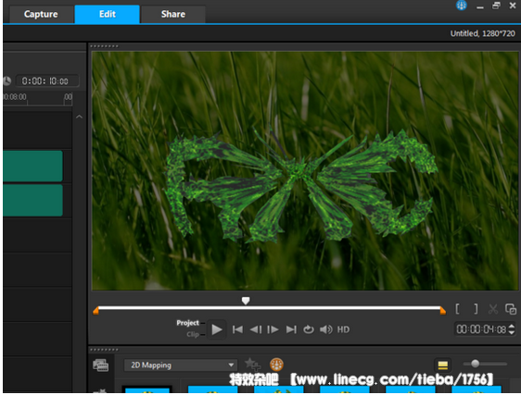Click the scissors split clip icon
Image resolution: width=521 pixels, height=395 pixels.
click(493, 309)
